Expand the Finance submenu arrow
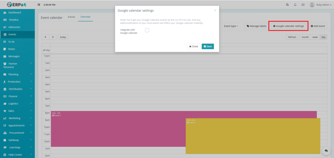Image resolution: width=334 pixels, height=158 pixels. point(31,96)
